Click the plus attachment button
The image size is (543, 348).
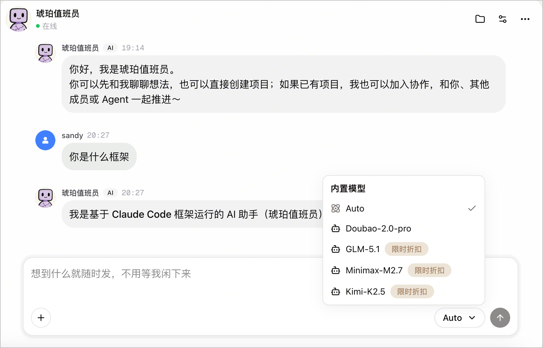[x=41, y=318]
